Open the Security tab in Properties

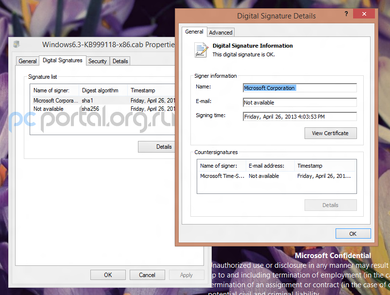coord(97,61)
